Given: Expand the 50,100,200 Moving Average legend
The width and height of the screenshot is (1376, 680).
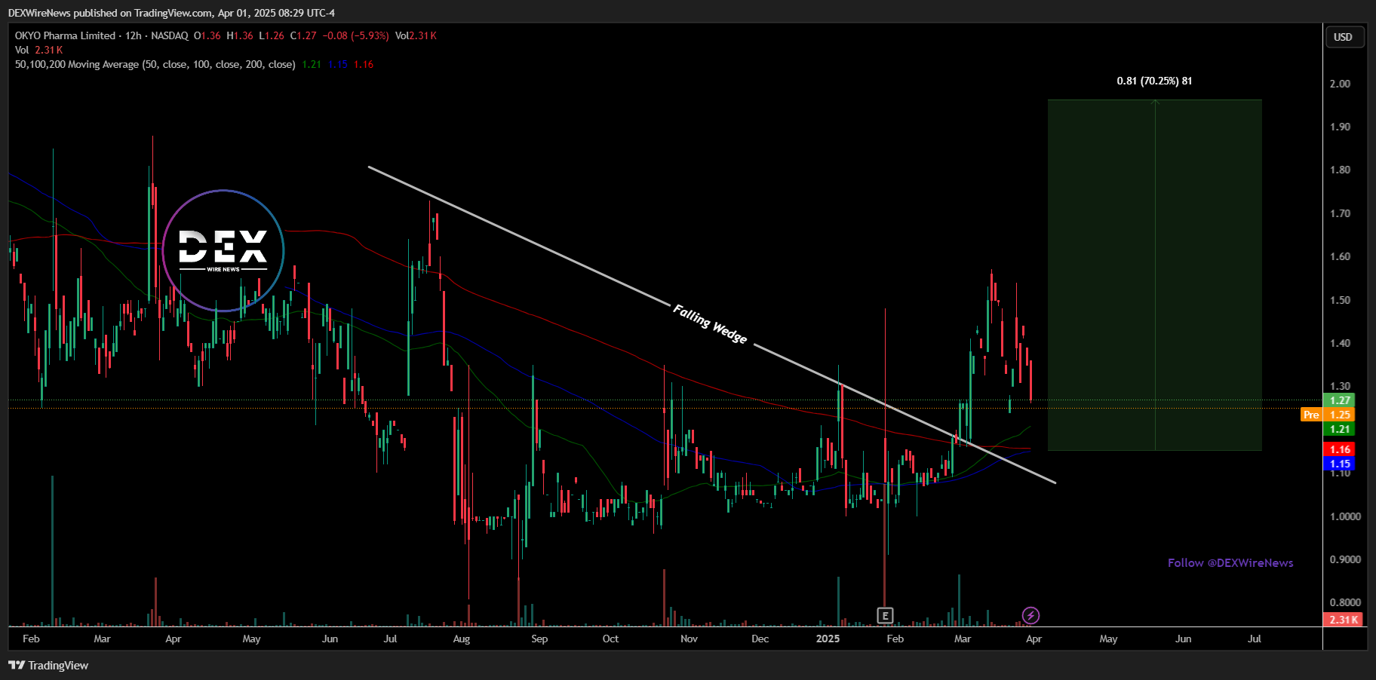Looking at the screenshot, I should tap(155, 64).
